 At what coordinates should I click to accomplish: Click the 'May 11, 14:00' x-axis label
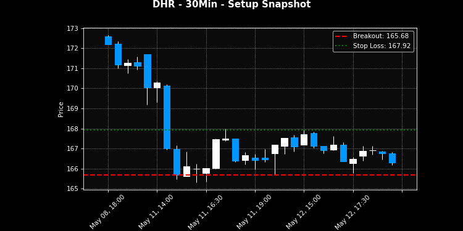156,212
